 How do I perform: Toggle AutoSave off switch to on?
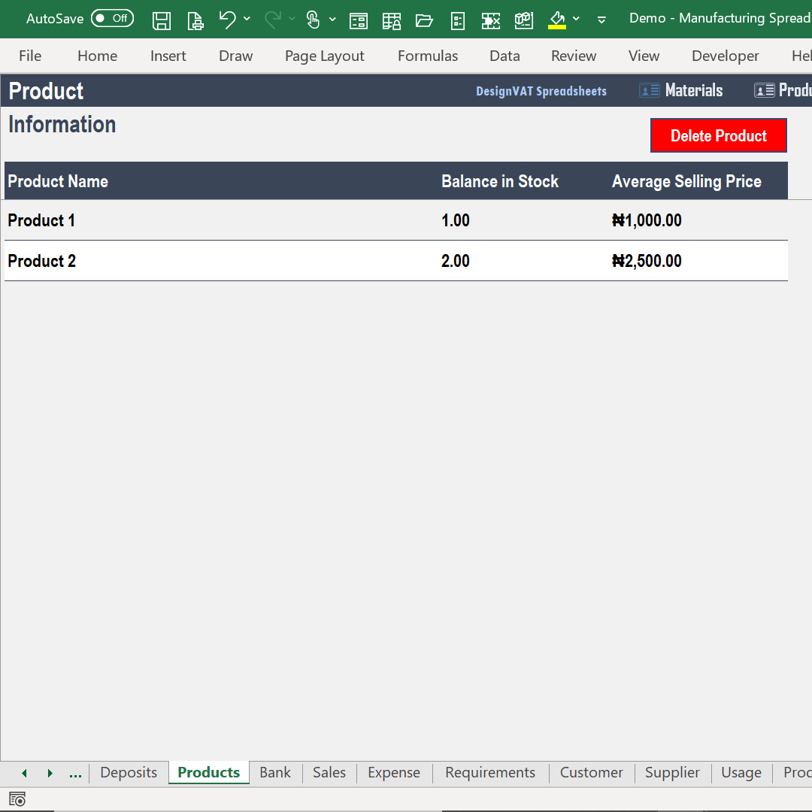pyautogui.click(x=112, y=18)
